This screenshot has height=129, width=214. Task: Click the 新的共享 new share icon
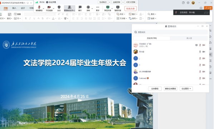(108, 8)
